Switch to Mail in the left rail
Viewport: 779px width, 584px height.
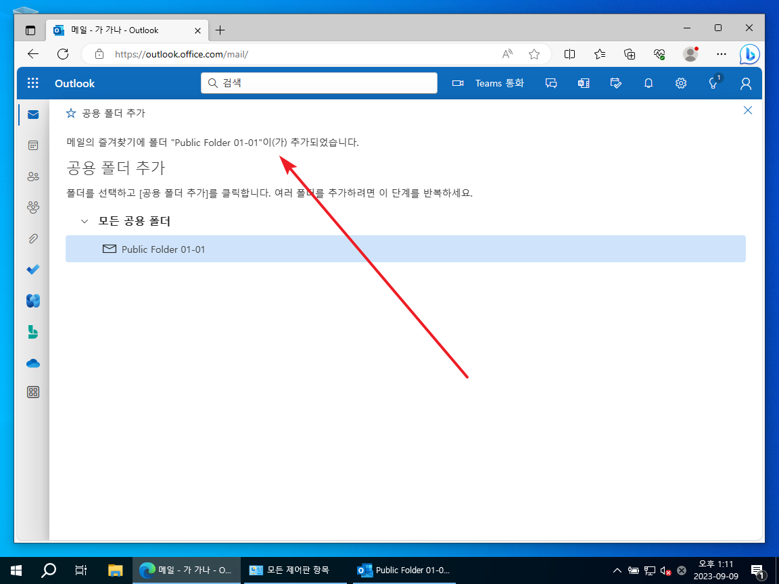point(33,115)
